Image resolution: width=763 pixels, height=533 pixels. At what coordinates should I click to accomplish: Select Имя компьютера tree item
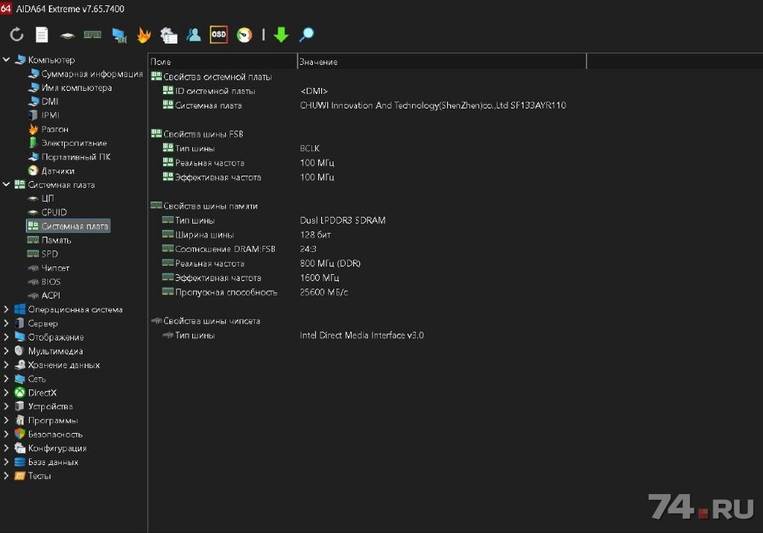tap(76, 88)
